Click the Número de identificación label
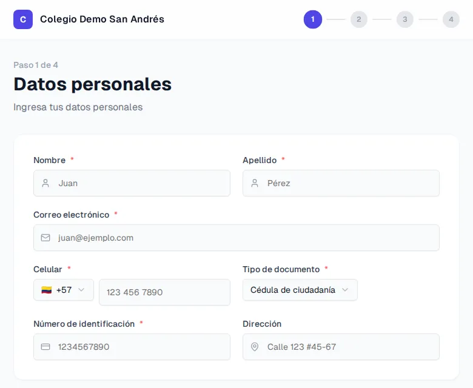The height and width of the screenshot is (388, 473). tap(84, 324)
